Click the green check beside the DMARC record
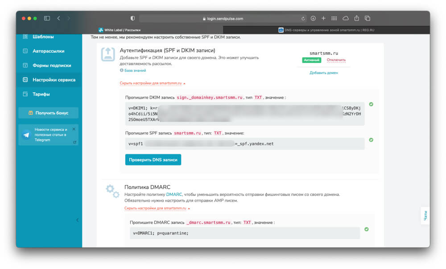Viewport: 446px width, 269px height. (366, 229)
